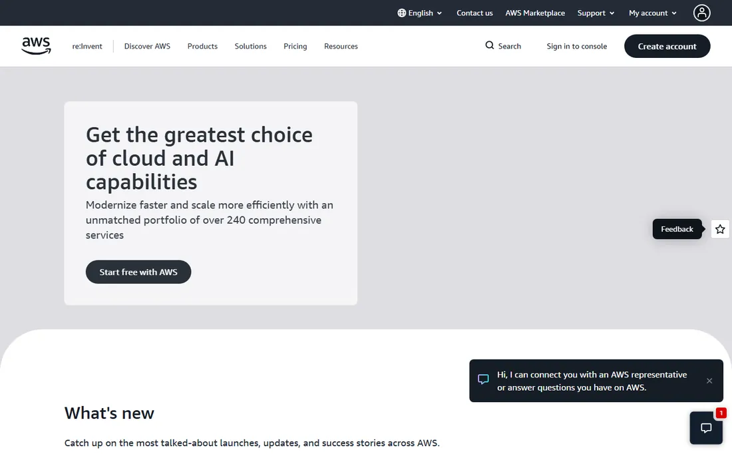Click the chat popup message text
732x458 pixels.
(592, 381)
